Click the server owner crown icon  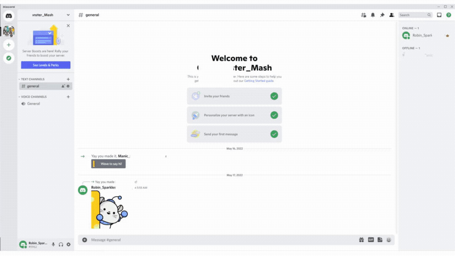447,36
